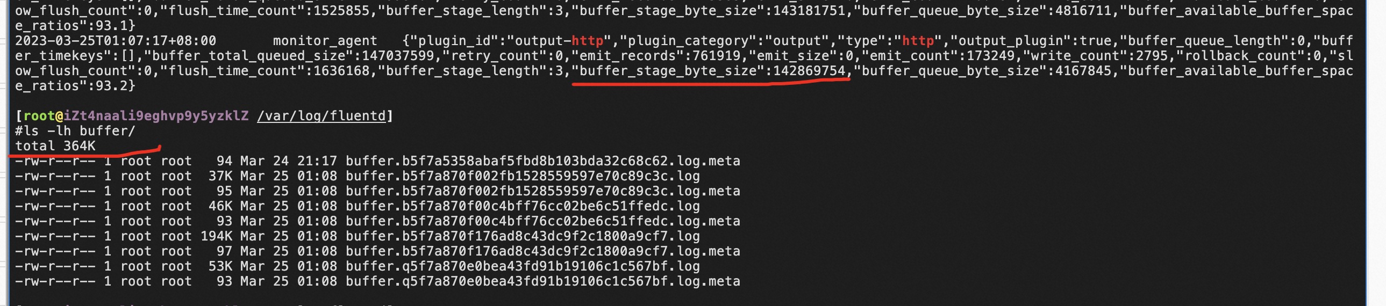Click the 'total 364K' output line
The width and height of the screenshot is (1386, 306).
pos(55,146)
